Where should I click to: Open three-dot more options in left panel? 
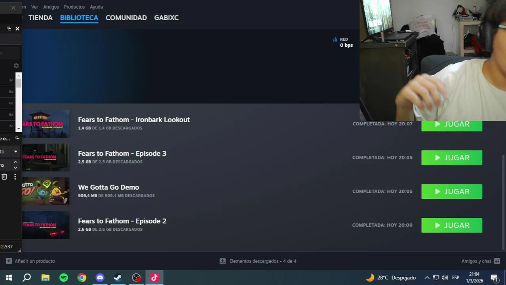[x=15, y=177]
